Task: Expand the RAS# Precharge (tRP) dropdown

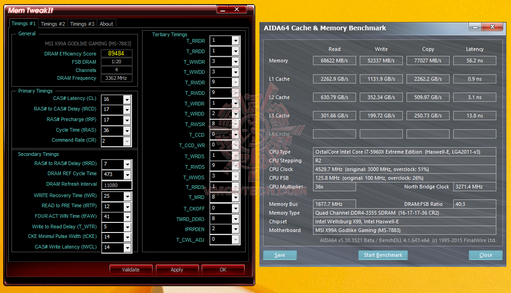Action: pyautogui.click(x=127, y=120)
